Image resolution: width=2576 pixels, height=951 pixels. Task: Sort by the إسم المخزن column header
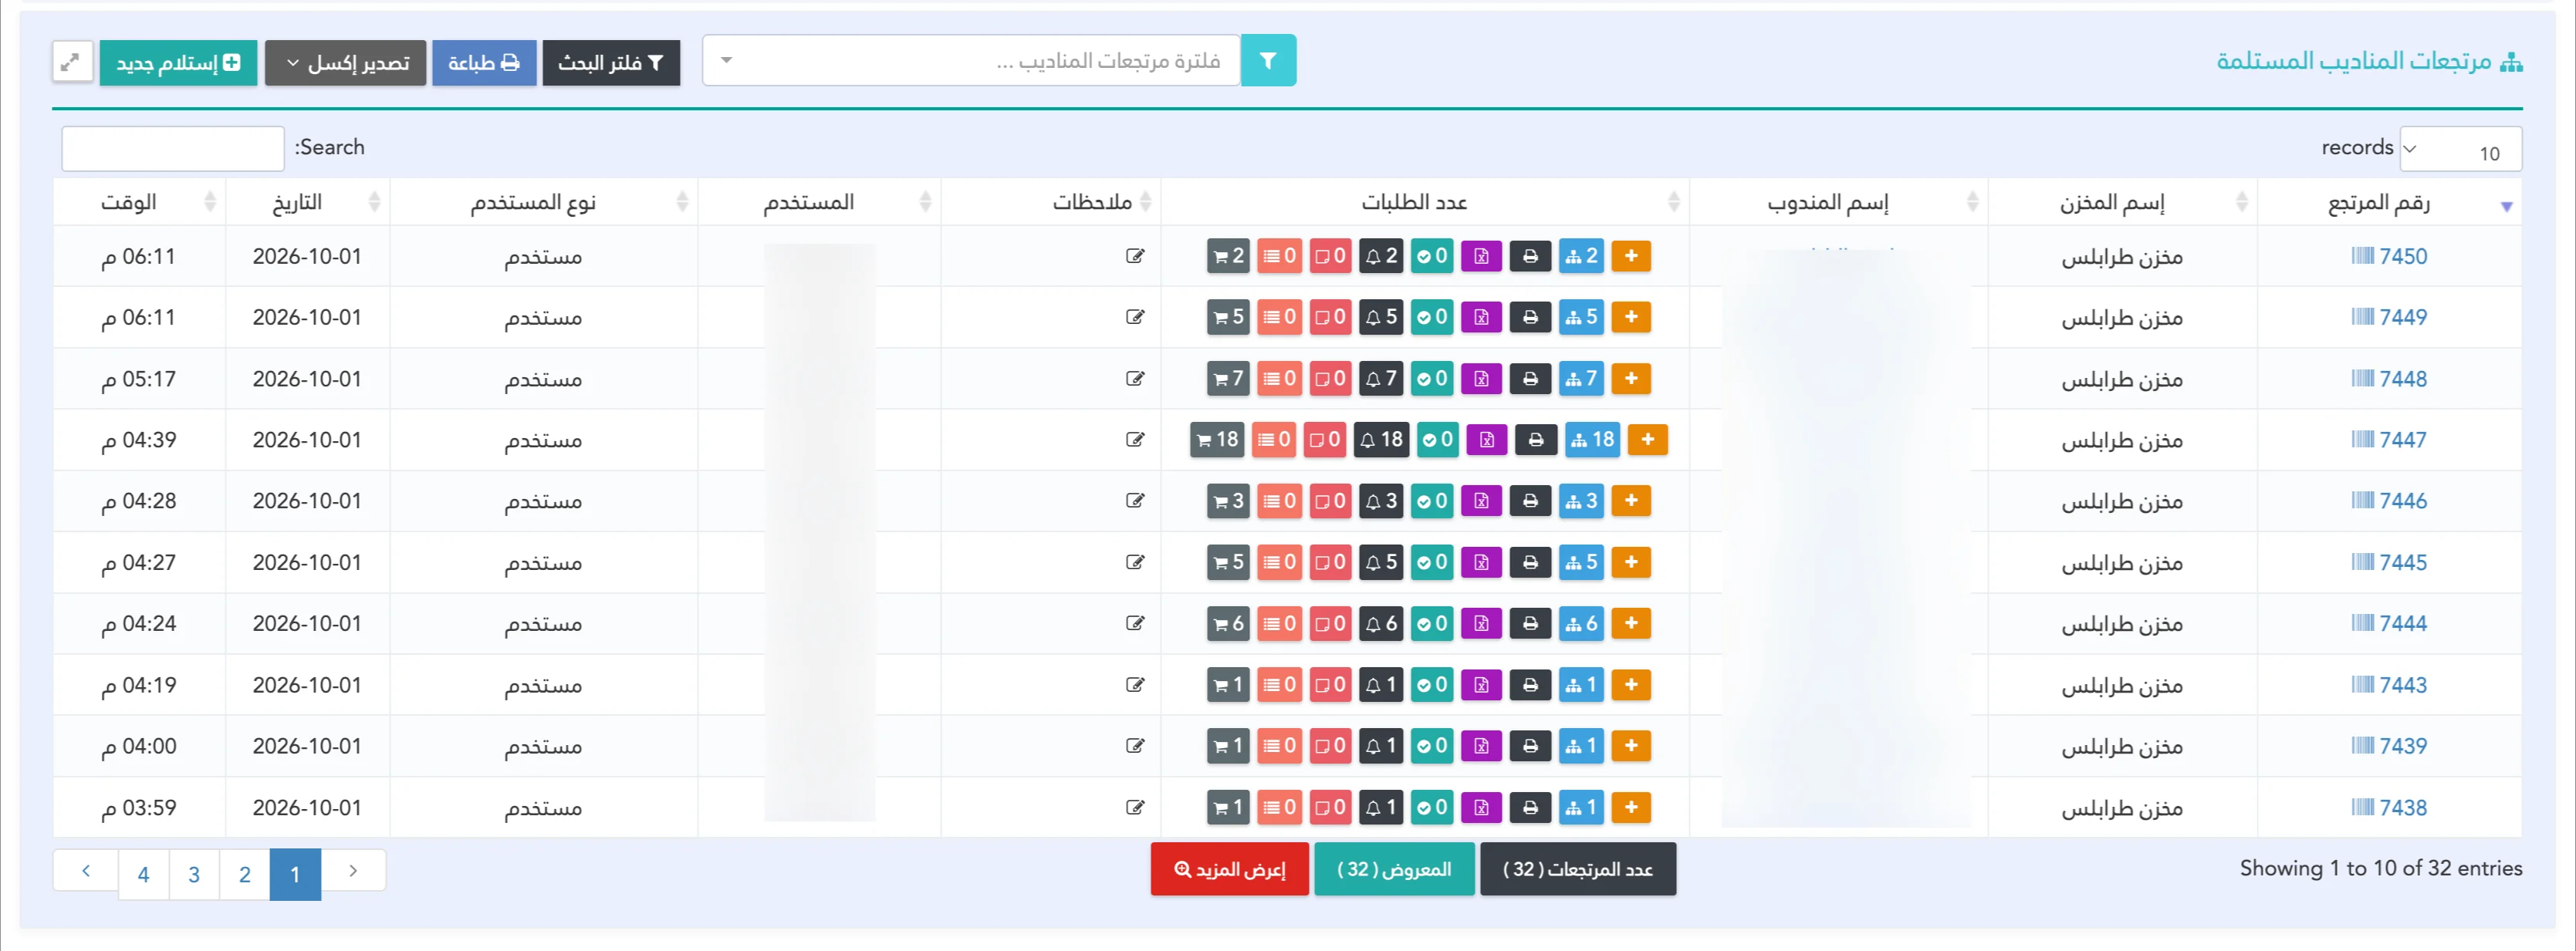click(2122, 203)
